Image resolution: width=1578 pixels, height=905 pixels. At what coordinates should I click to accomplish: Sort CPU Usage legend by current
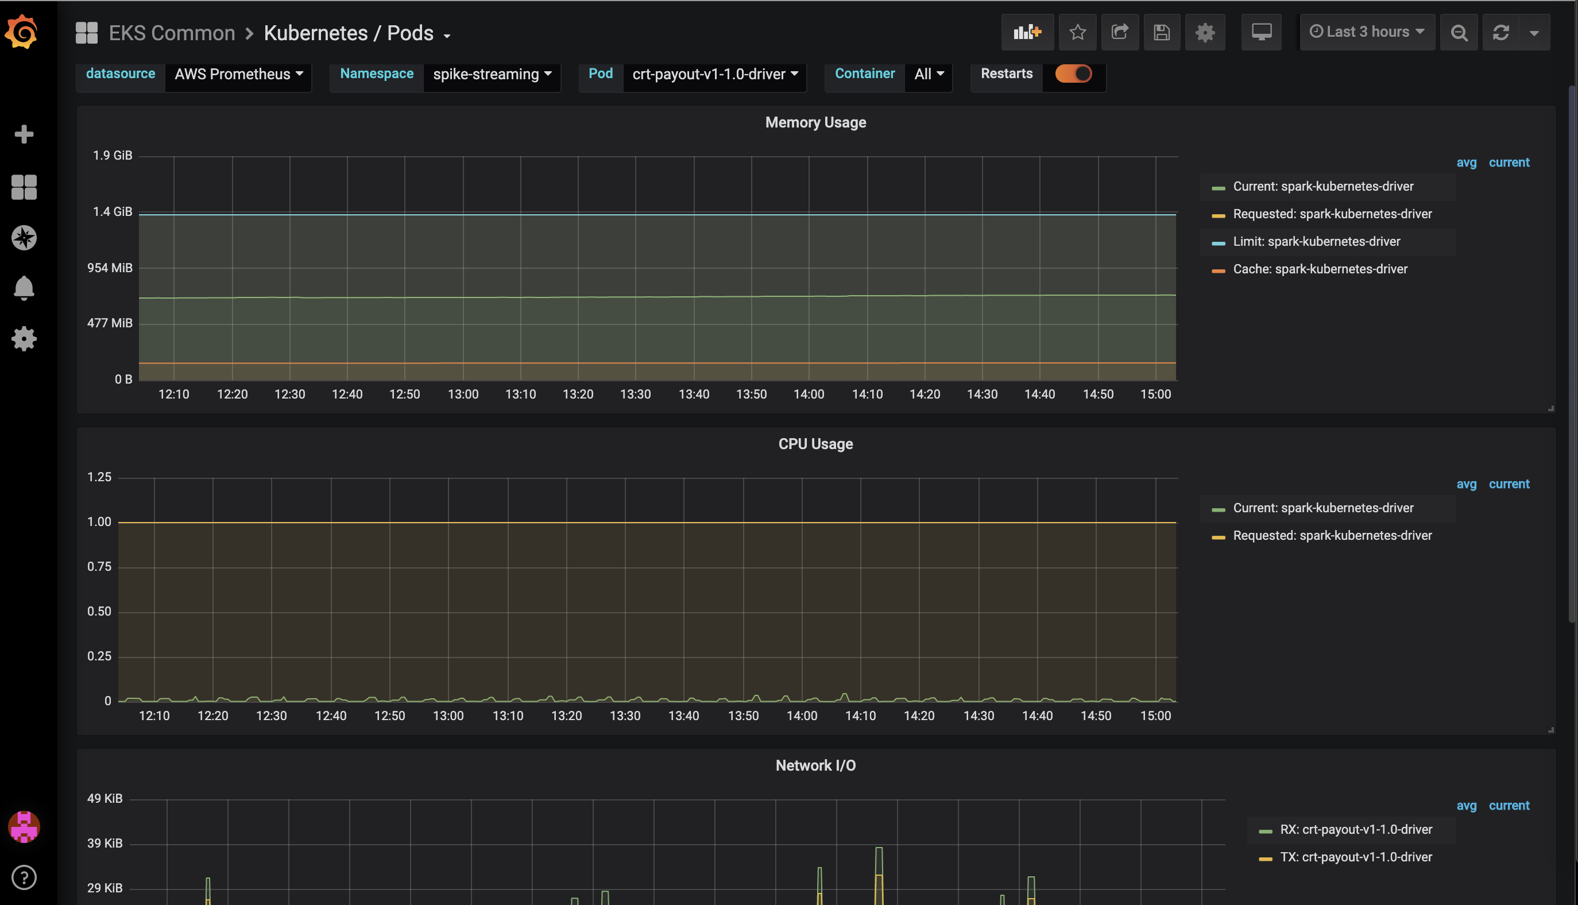tap(1509, 484)
